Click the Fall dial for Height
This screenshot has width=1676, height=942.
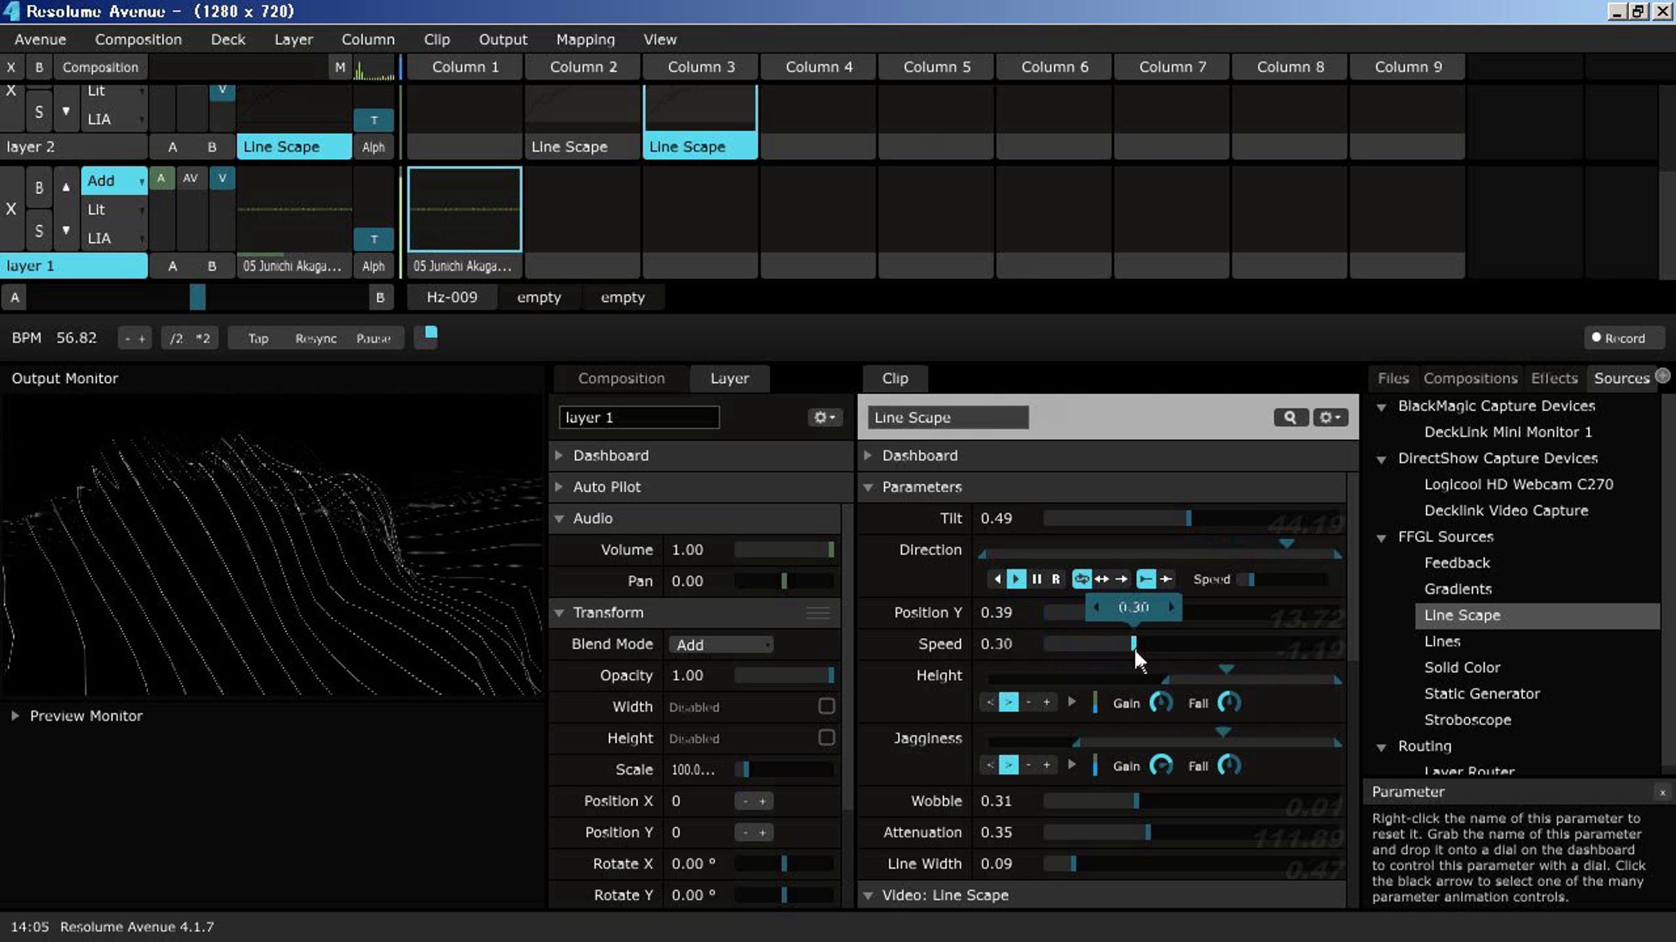pyautogui.click(x=1229, y=703)
